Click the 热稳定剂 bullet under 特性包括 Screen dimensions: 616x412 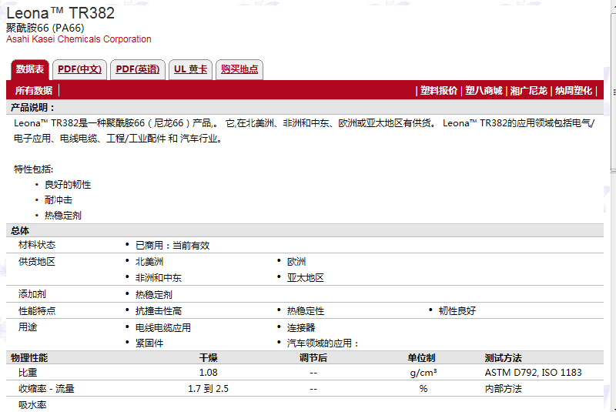point(63,215)
